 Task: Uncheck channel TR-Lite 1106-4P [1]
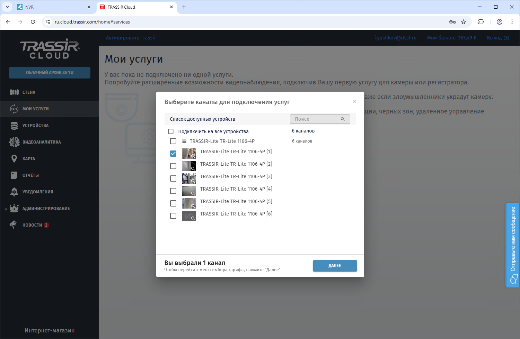(173, 154)
